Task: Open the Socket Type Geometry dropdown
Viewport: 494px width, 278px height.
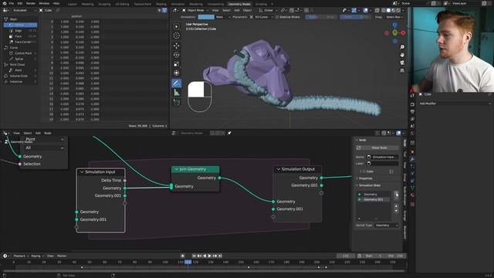Action: 387,225
